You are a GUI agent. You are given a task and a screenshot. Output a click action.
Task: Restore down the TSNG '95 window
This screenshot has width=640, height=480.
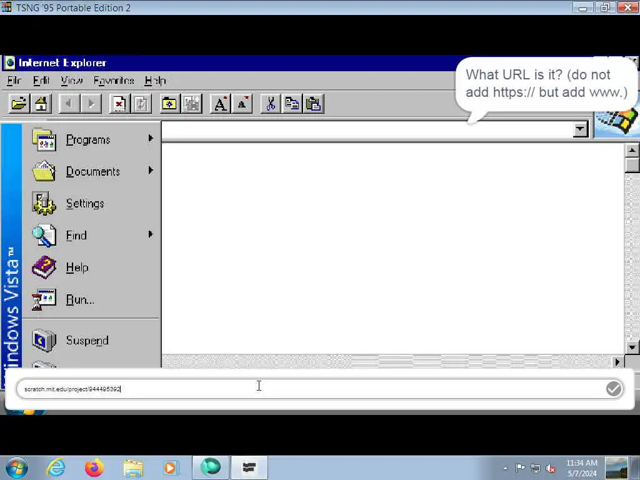click(605, 7)
